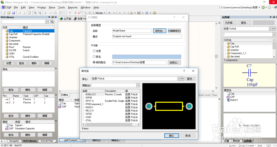Click the capacitor symbol preview in 元件库
This screenshot has height=147, width=277.
[250, 76]
